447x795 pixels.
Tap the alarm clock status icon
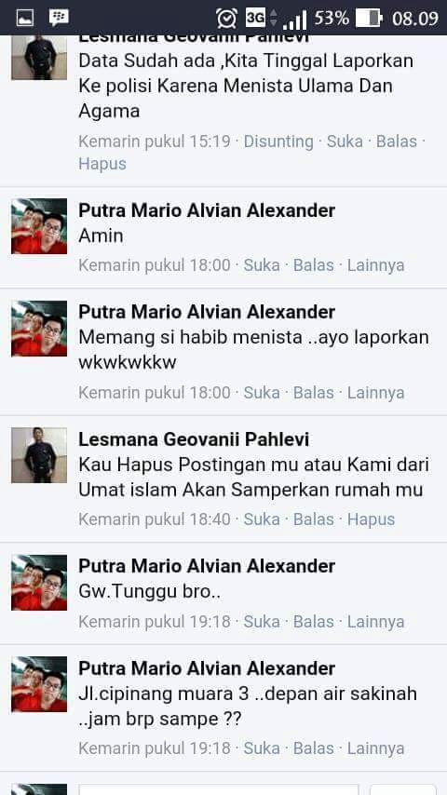[226, 19]
